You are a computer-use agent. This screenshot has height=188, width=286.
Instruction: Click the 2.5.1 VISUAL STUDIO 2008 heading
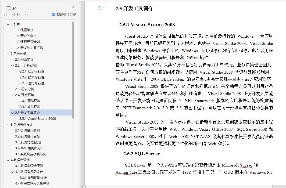(x=147, y=25)
